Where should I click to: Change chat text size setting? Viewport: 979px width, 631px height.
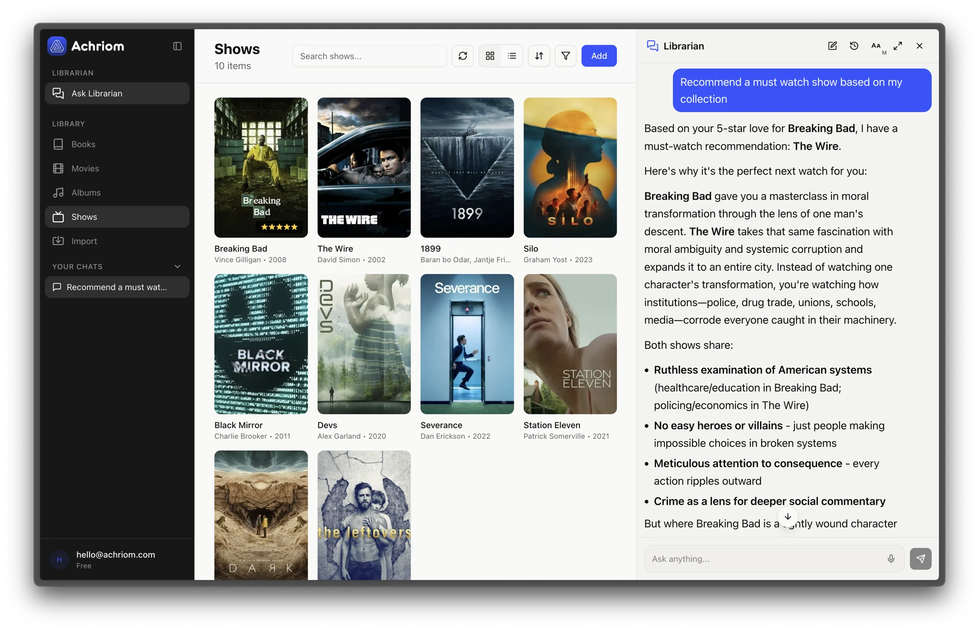[877, 46]
